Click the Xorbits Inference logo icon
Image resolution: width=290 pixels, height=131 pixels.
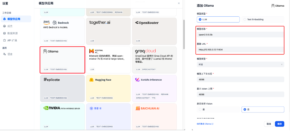138,80
